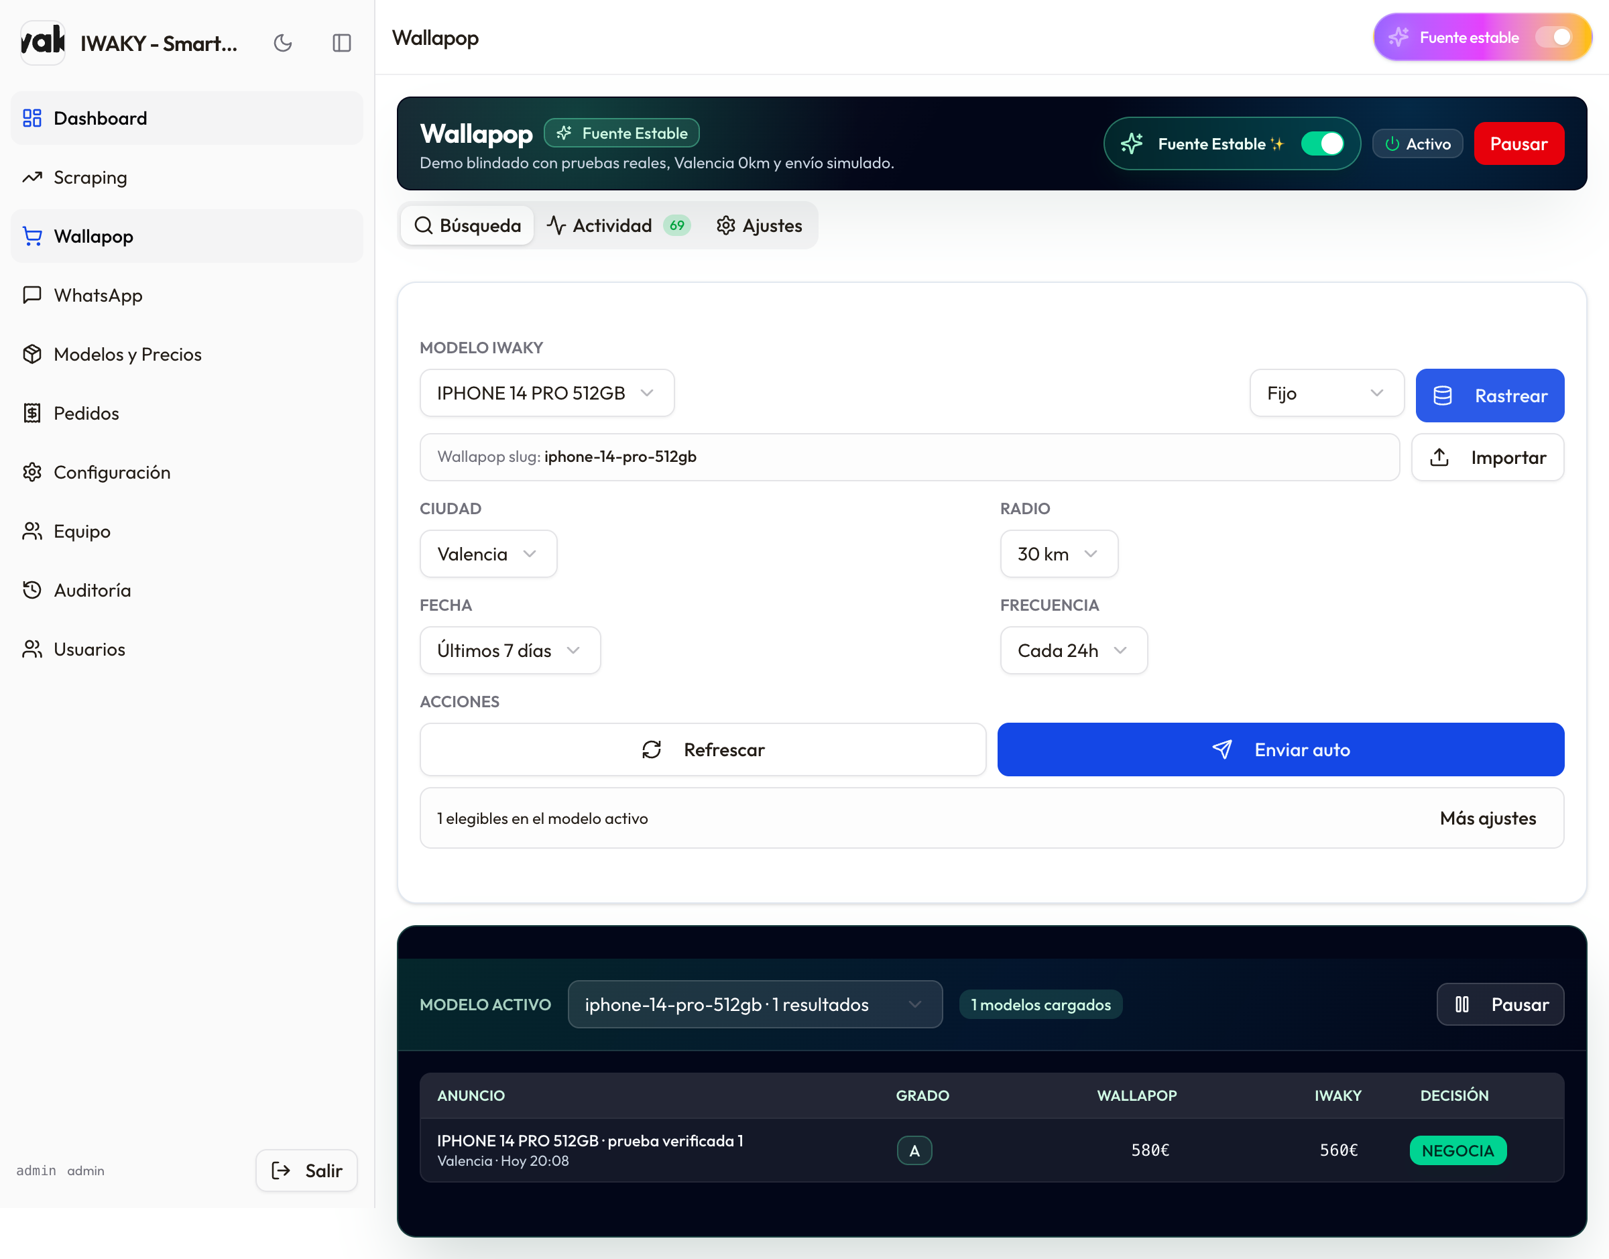Image resolution: width=1609 pixels, height=1259 pixels.
Task: Click the magnifier icon on Búsqueda tab
Action: pos(424,225)
